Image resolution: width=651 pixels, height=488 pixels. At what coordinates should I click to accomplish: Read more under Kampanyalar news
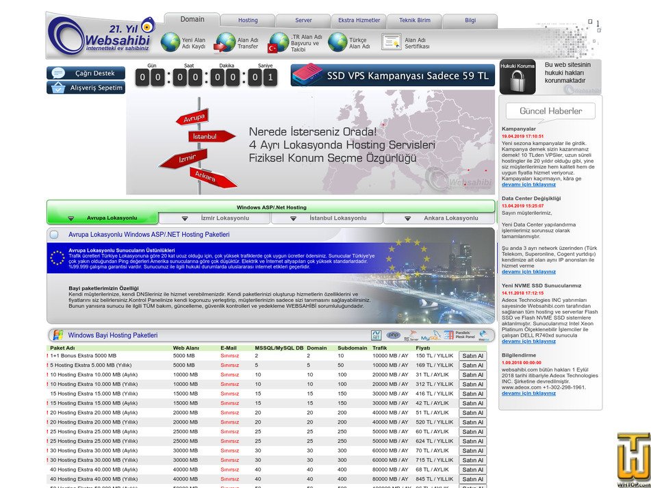(x=528, y=185)
